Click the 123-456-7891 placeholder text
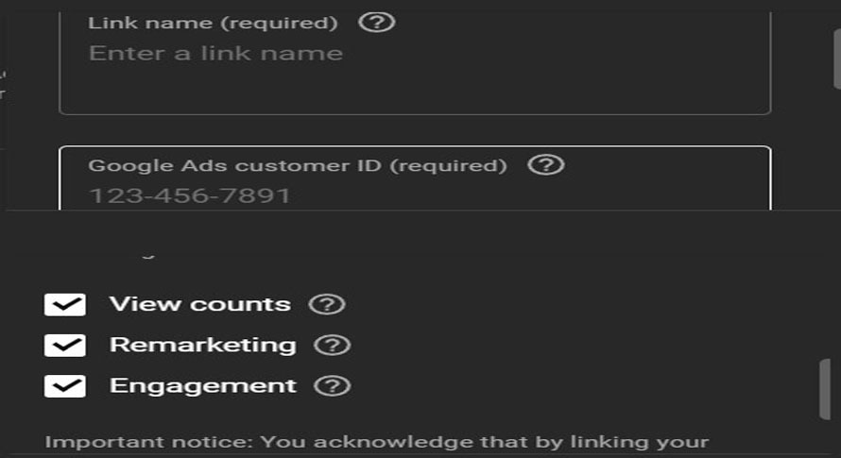841x458 pixels. pyautogui.click(x=189, y=195)
